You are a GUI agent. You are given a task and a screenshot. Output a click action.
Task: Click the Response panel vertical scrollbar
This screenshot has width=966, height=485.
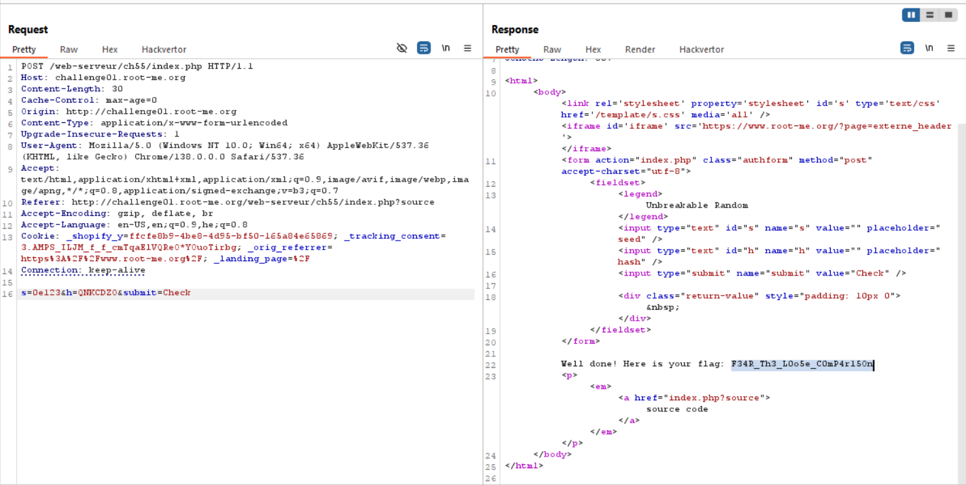pos(961,259)
